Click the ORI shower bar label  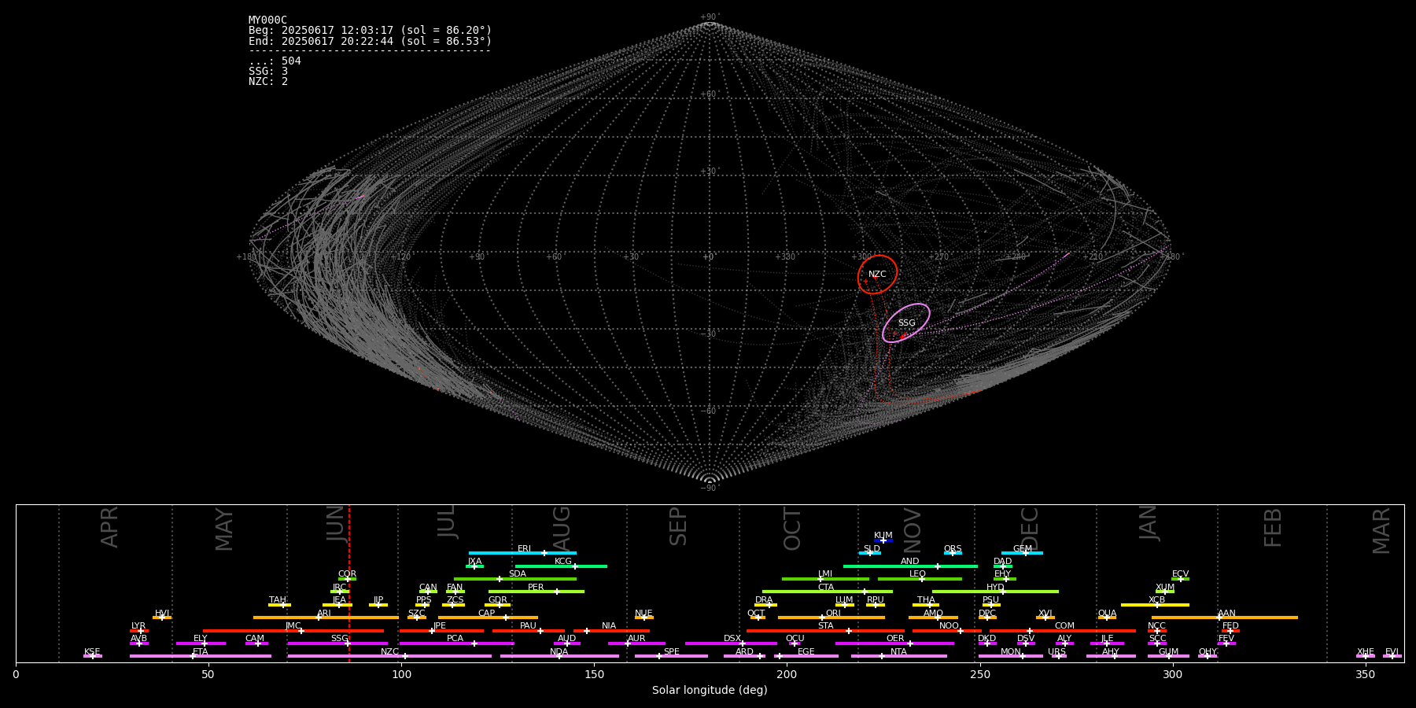point(833,614)
